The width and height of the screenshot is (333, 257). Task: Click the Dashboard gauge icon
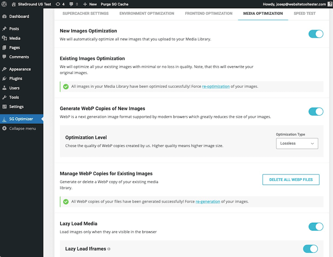[x=4, y=16]
